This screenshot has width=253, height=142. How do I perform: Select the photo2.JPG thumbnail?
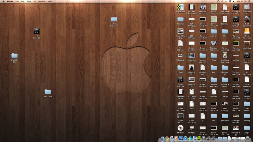192,68
